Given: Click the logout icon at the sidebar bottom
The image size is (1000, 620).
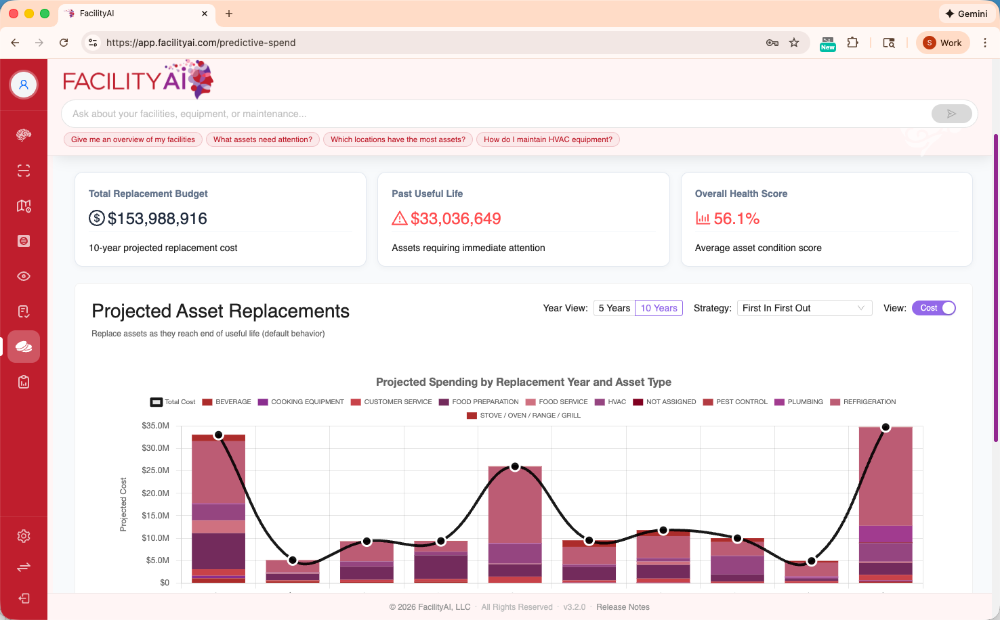Looking at the screenshot, I should pos(24,598).
